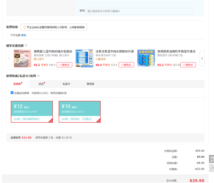Image resolution: width=214 pixels, height=183 pixels.
Task: Click 一键购买 for the ¥8.4 洁柔 wipes
Action: pyautogui.click(x=126, y=65)
